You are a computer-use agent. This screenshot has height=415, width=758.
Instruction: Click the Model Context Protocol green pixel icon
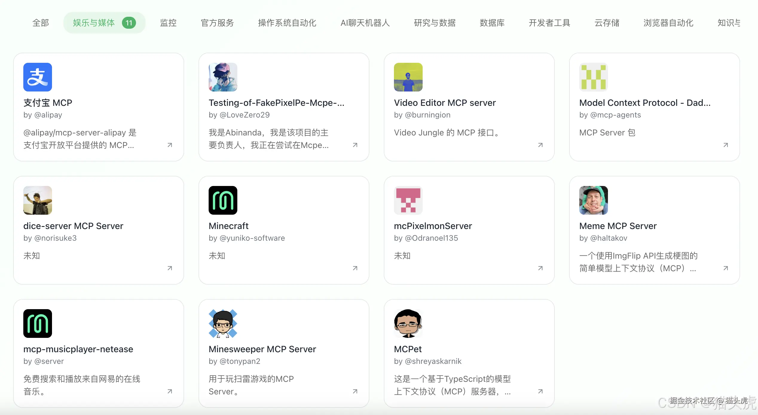tap(594, 77)
